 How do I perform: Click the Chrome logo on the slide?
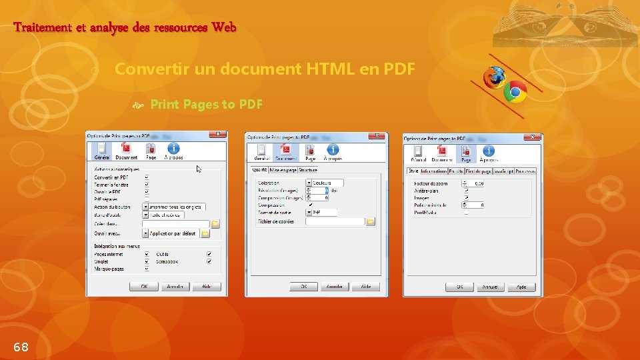pyautogui.click(x=515, y=92)
